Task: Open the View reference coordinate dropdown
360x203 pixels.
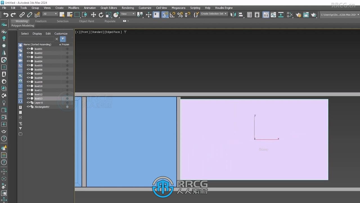Action: [x=128, y=14]
